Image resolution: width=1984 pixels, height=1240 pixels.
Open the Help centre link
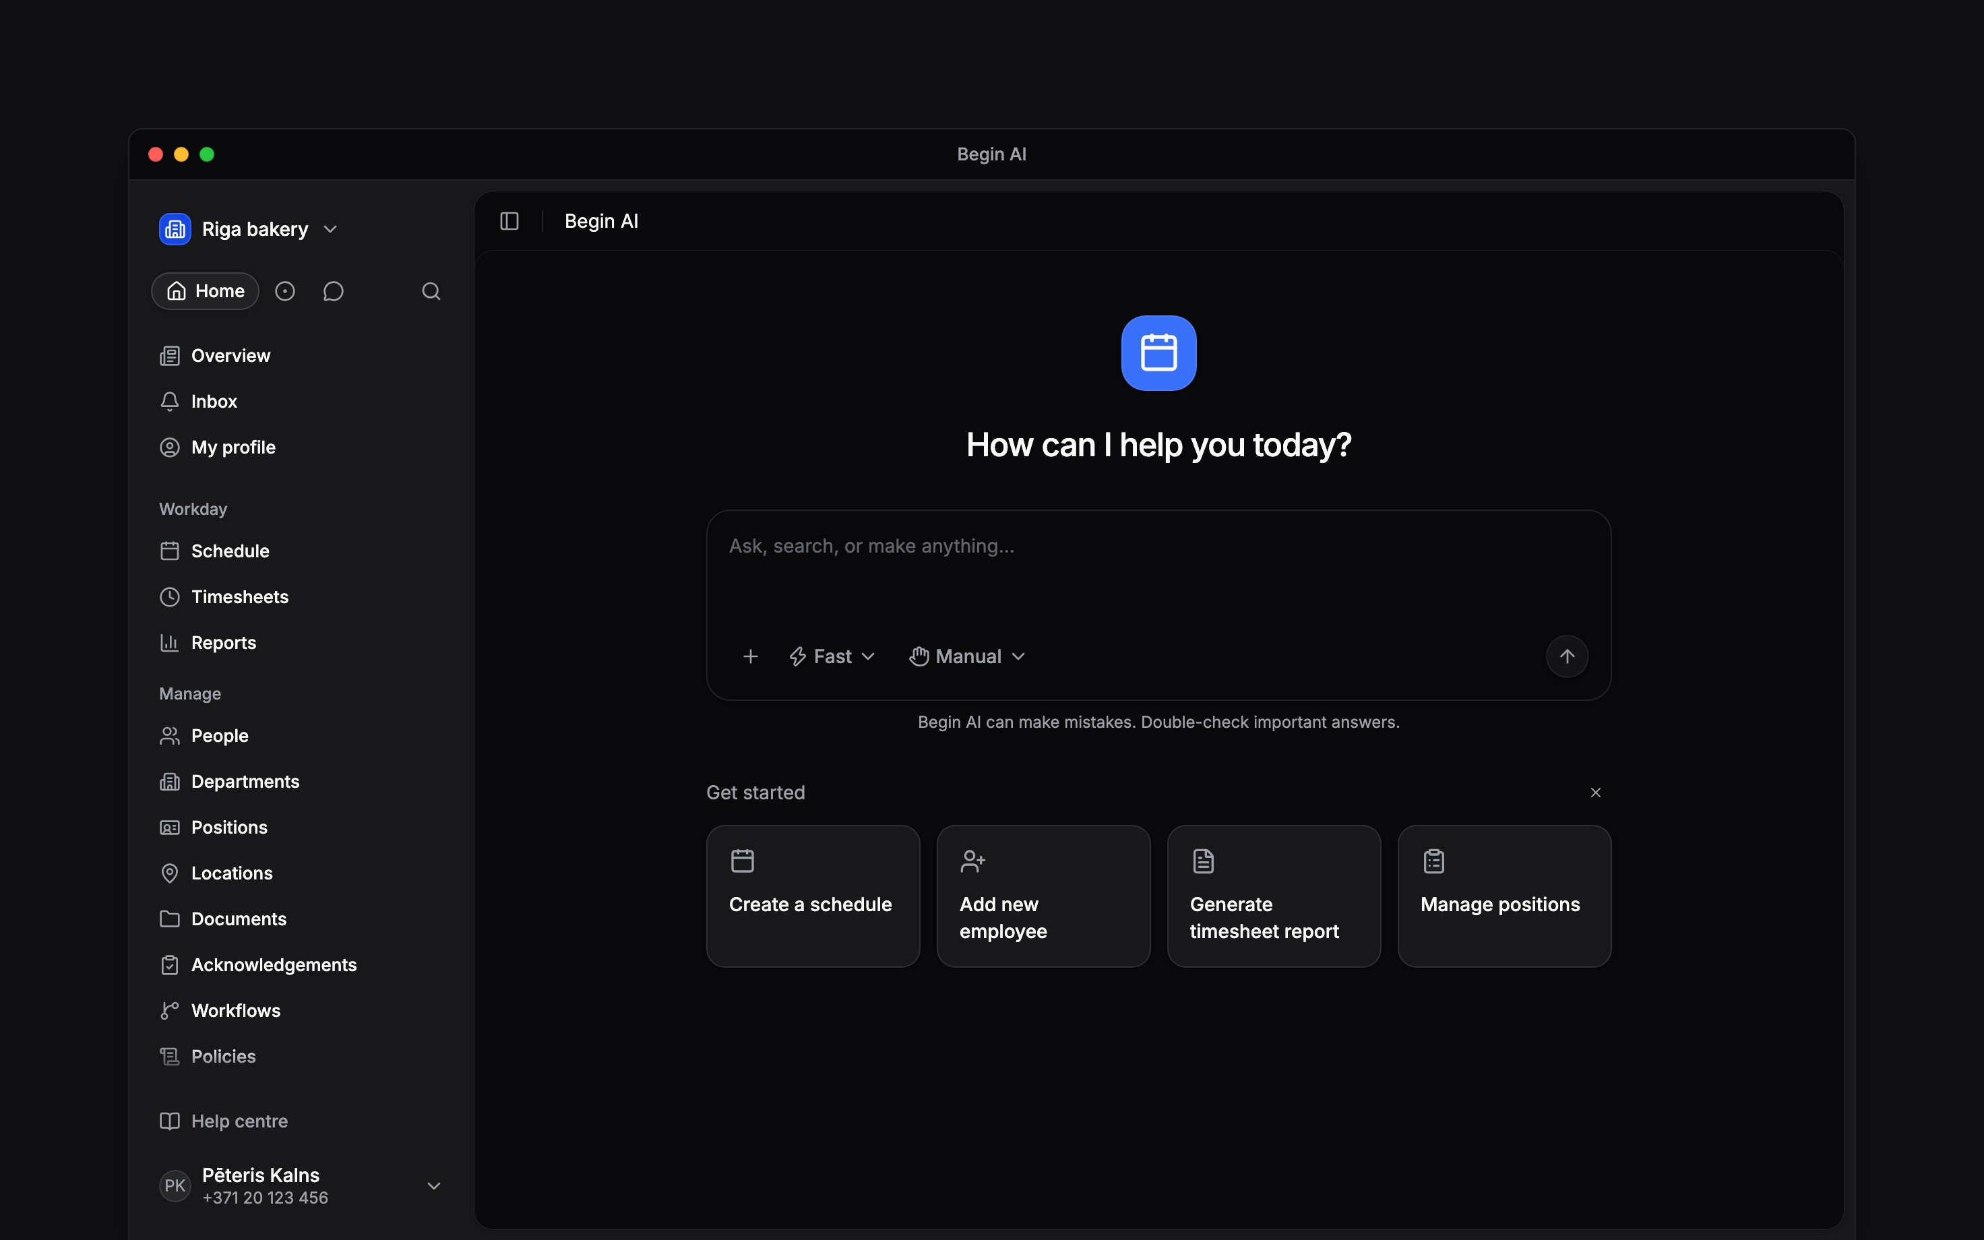pos(223,1121)
